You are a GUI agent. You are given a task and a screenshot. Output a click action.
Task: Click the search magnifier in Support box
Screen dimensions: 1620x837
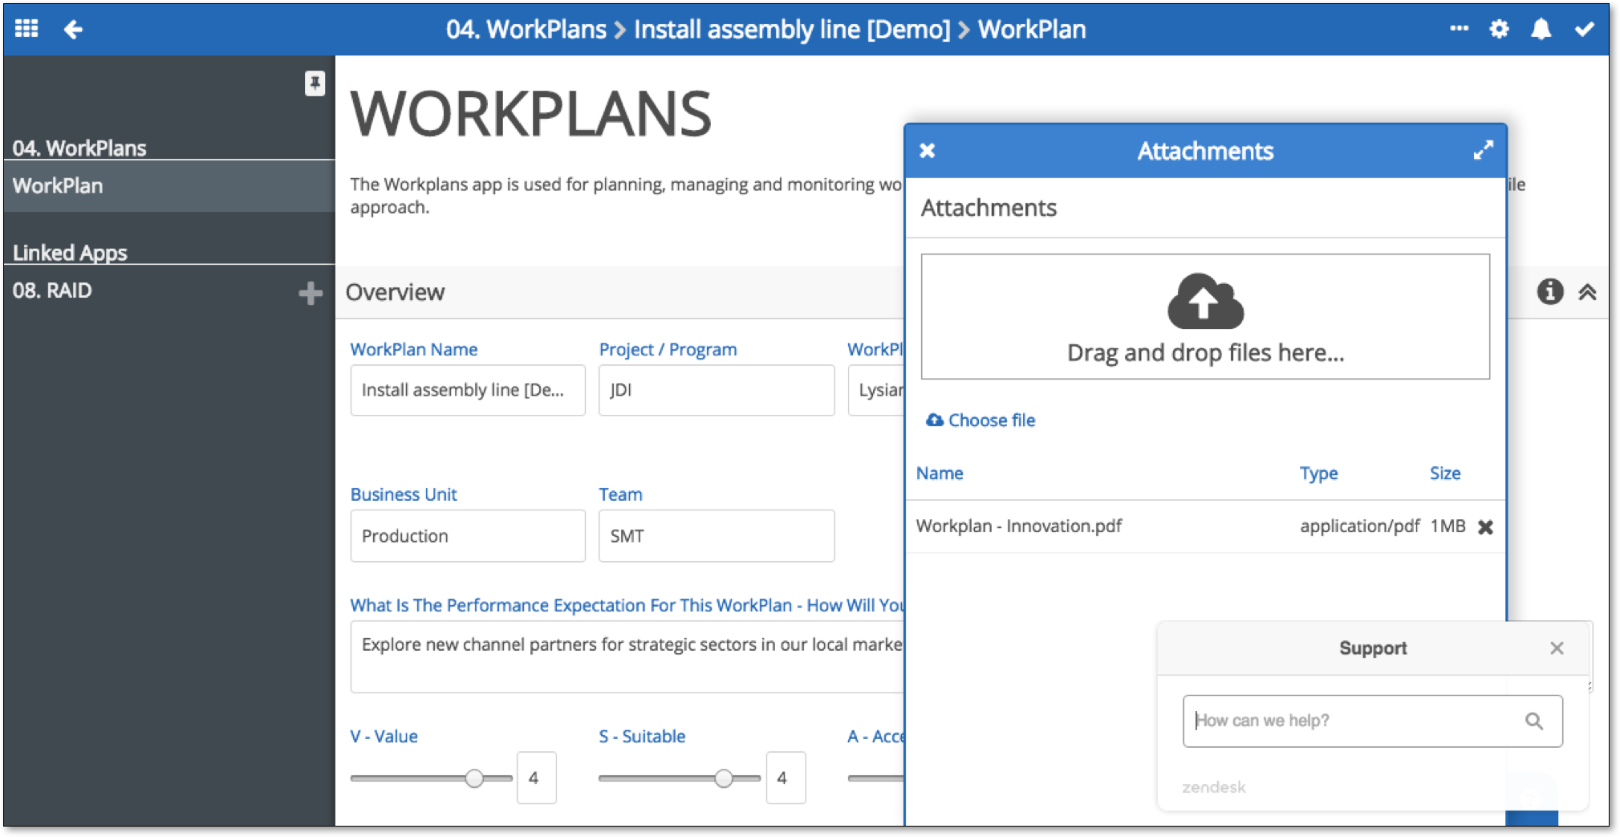tap(1534, 721)
